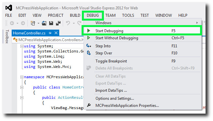Viewport: 213px width, 121px height.
Task: Click the ViewBag.Message code line
Action: point(67,108)
